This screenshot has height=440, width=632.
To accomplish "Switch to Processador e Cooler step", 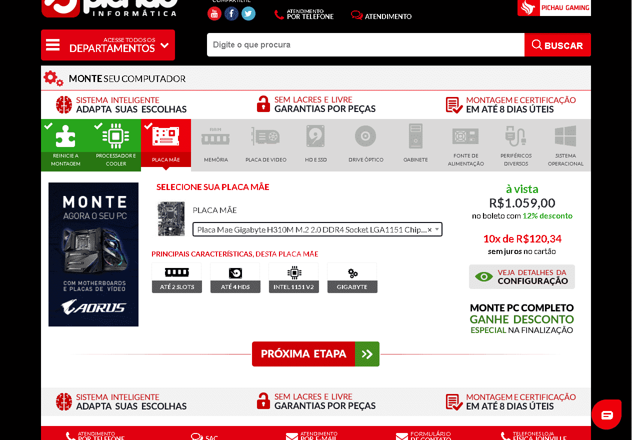I will pyautogui.click(x=116, y=145).
